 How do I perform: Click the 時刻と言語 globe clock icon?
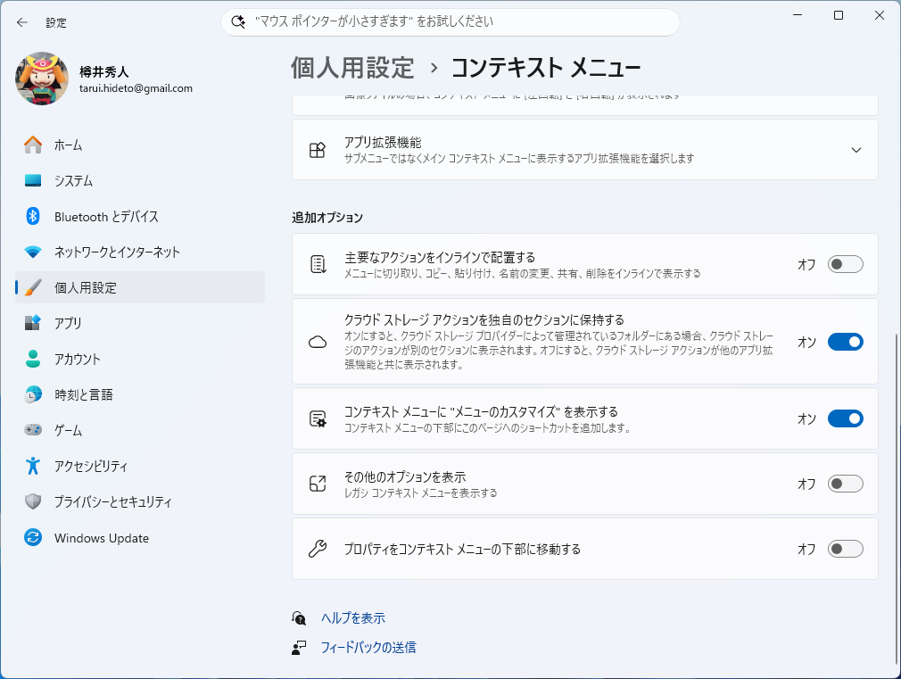(33, 394)
